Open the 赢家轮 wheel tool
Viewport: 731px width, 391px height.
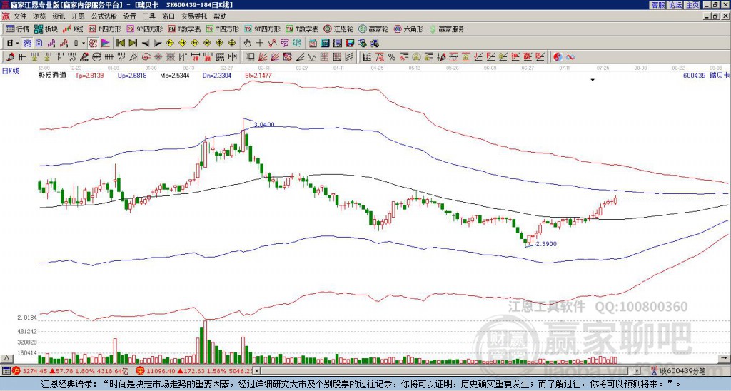point(373,29)
